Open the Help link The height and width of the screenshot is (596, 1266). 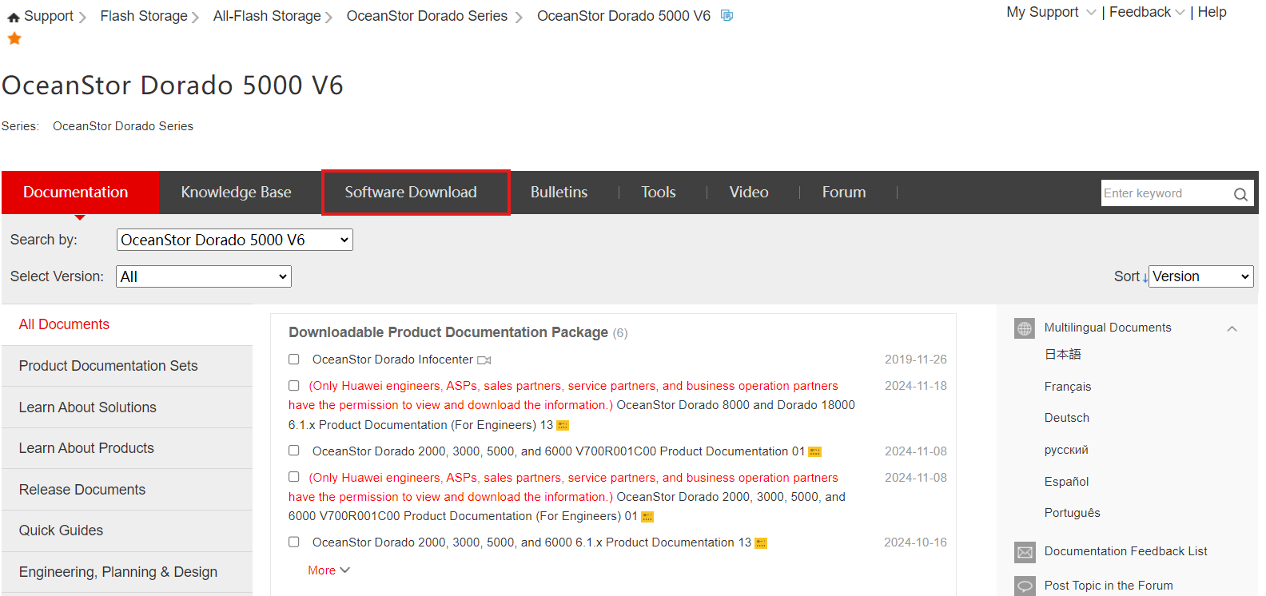[x=1212, y=12]
